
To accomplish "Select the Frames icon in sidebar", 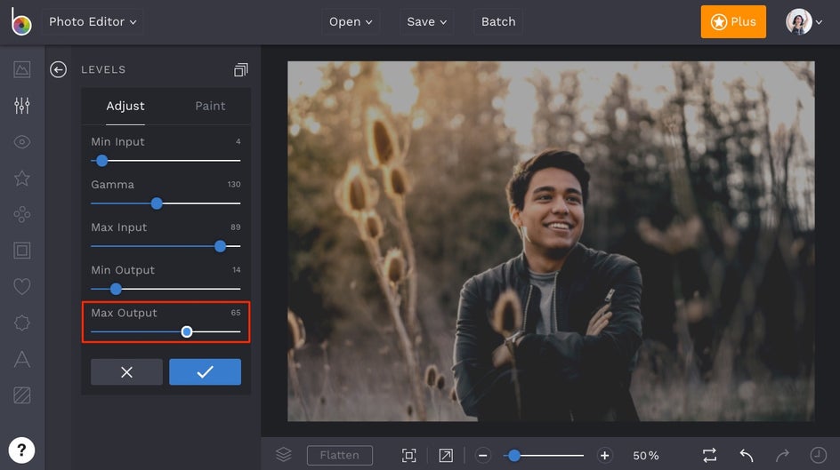I will point(22,251).
